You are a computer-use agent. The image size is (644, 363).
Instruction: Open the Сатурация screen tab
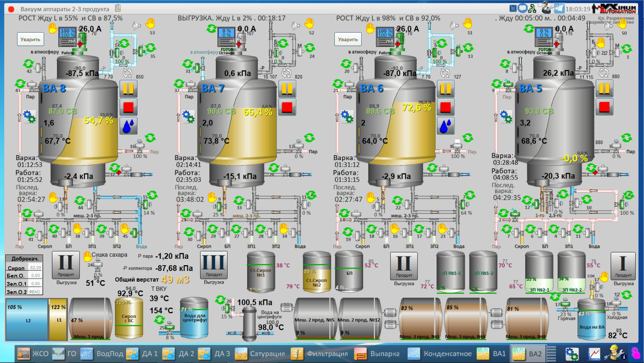pos(260,354)
